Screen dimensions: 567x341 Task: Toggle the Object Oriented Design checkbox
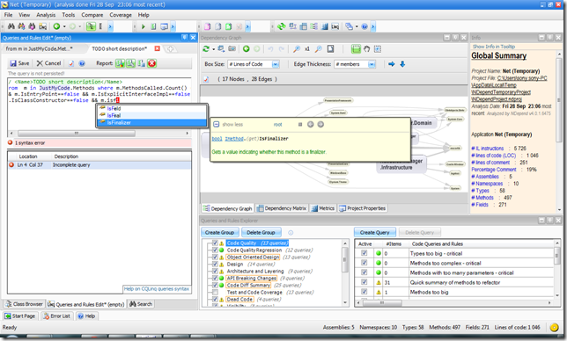point(215,258)
